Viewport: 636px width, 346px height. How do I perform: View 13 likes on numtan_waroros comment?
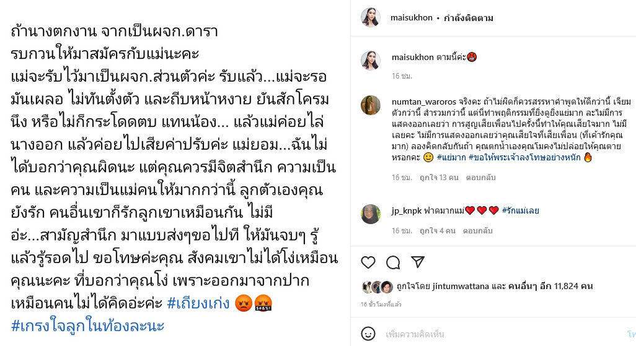coord(439,178)
